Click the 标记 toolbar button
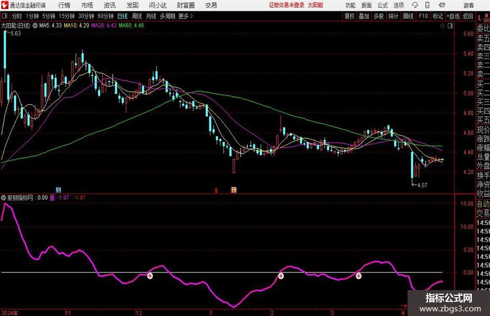Viewport: 490px width, 316px height. click(x=438, y=16)
